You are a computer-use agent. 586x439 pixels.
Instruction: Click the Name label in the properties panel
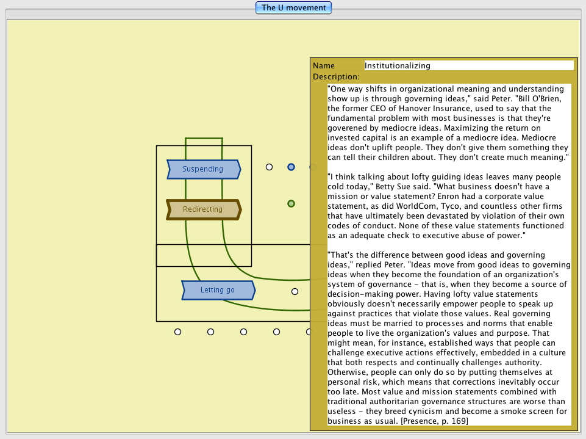324,65
